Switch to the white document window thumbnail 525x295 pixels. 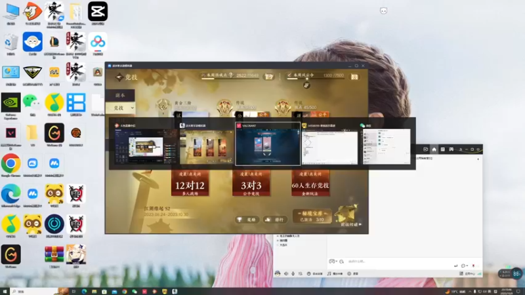point(330,144)
